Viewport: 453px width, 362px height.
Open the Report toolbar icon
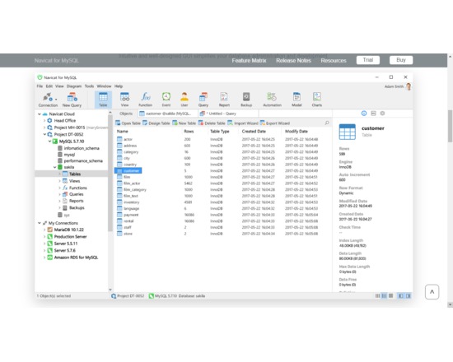(224, 100)
